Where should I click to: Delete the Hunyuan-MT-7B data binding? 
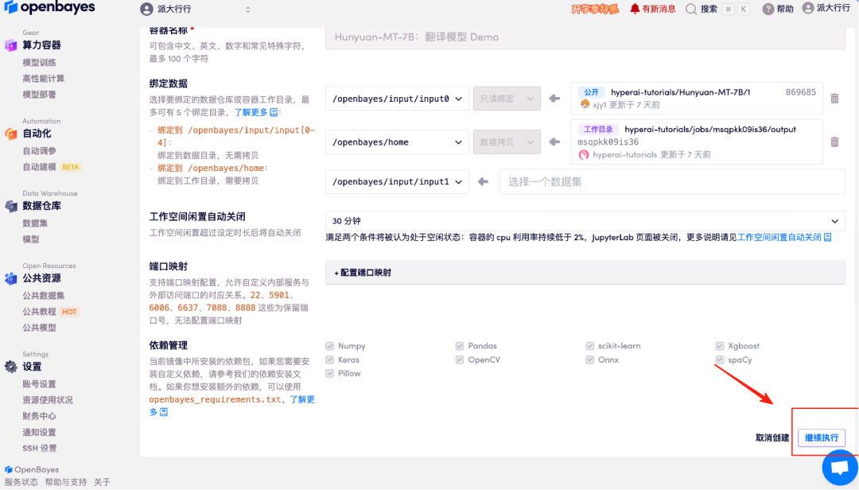(834, 99)
